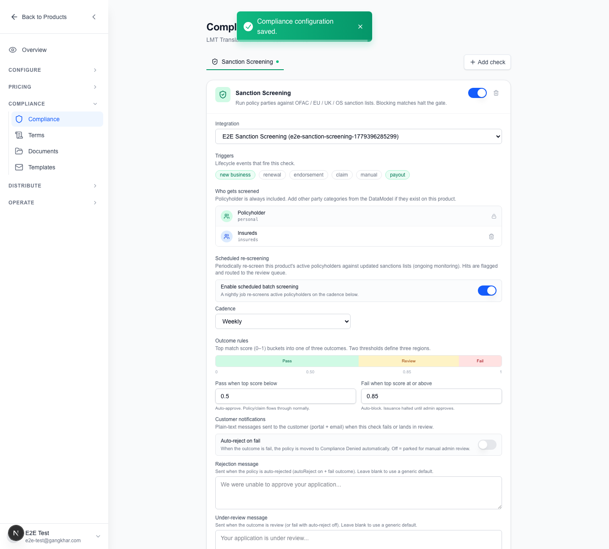Expand the DISTRIBUTE sidebar section
609x549 pixels.
coord(53,186)
